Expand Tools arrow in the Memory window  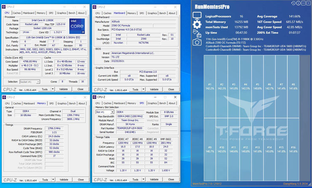click(53, 180)
